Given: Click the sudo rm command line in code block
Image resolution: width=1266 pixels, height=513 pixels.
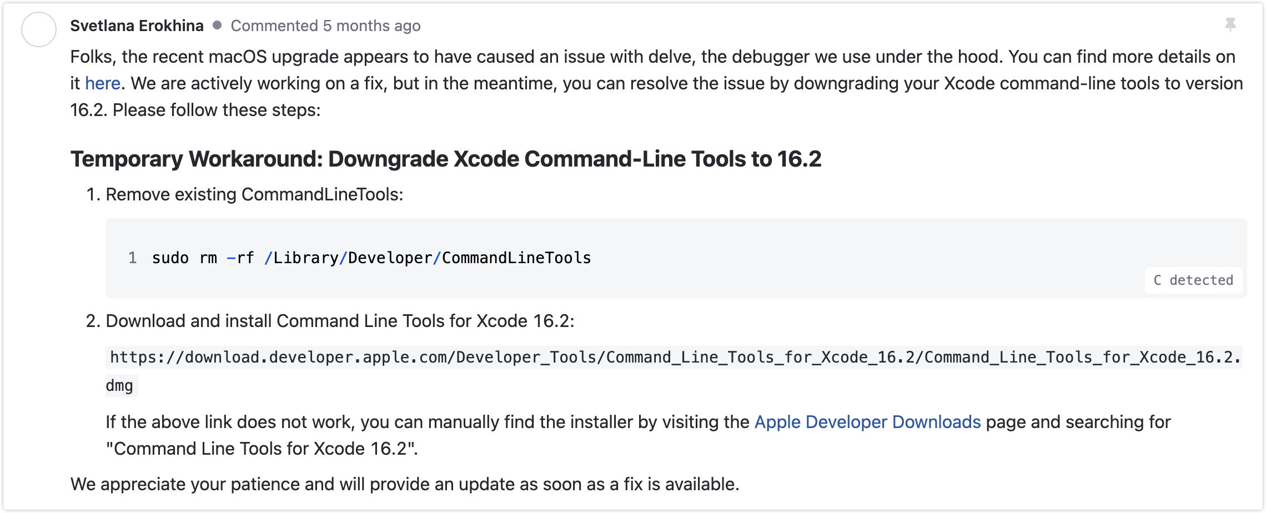Looking at the screenshot, I should [x=371, y=258].
